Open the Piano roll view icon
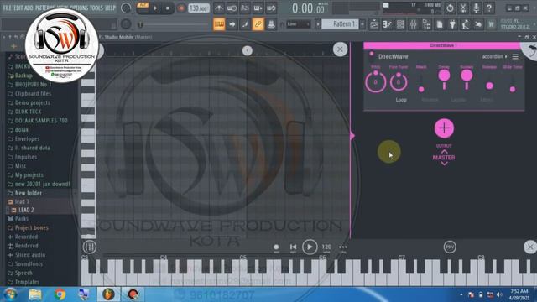Viewport: 537px width, 302px height. click(x=387, y=24)
